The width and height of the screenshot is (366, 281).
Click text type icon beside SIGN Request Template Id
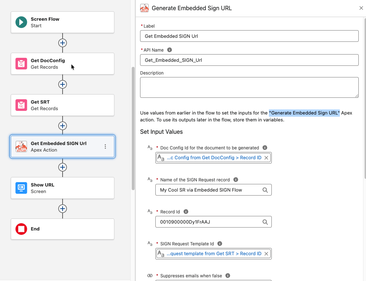(150, 244)
